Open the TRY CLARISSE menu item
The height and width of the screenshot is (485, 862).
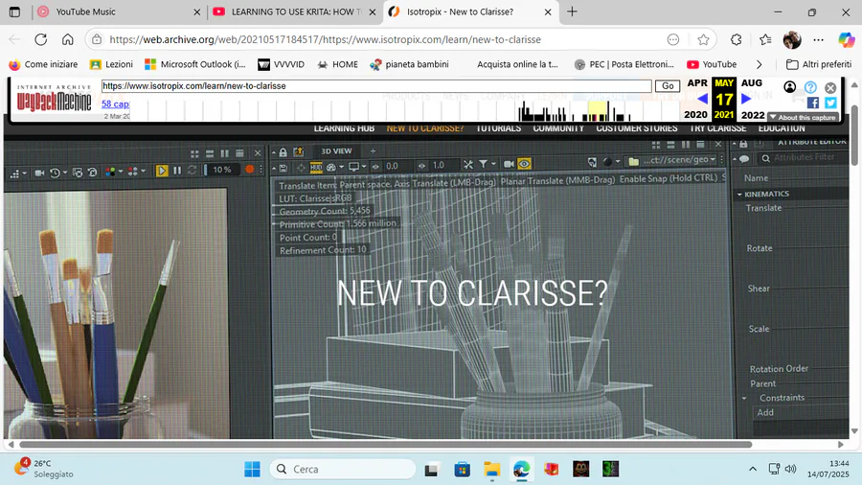pyautogui.click(x=718, y=128)
